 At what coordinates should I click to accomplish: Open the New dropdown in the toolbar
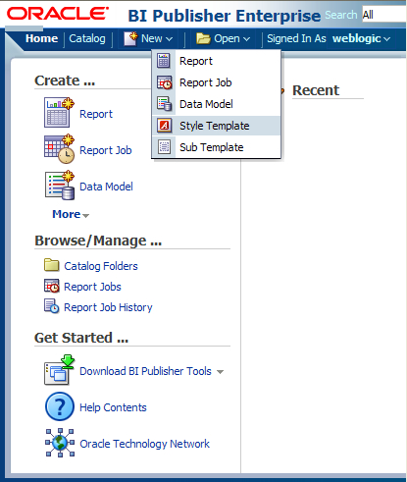click(149, 38)
